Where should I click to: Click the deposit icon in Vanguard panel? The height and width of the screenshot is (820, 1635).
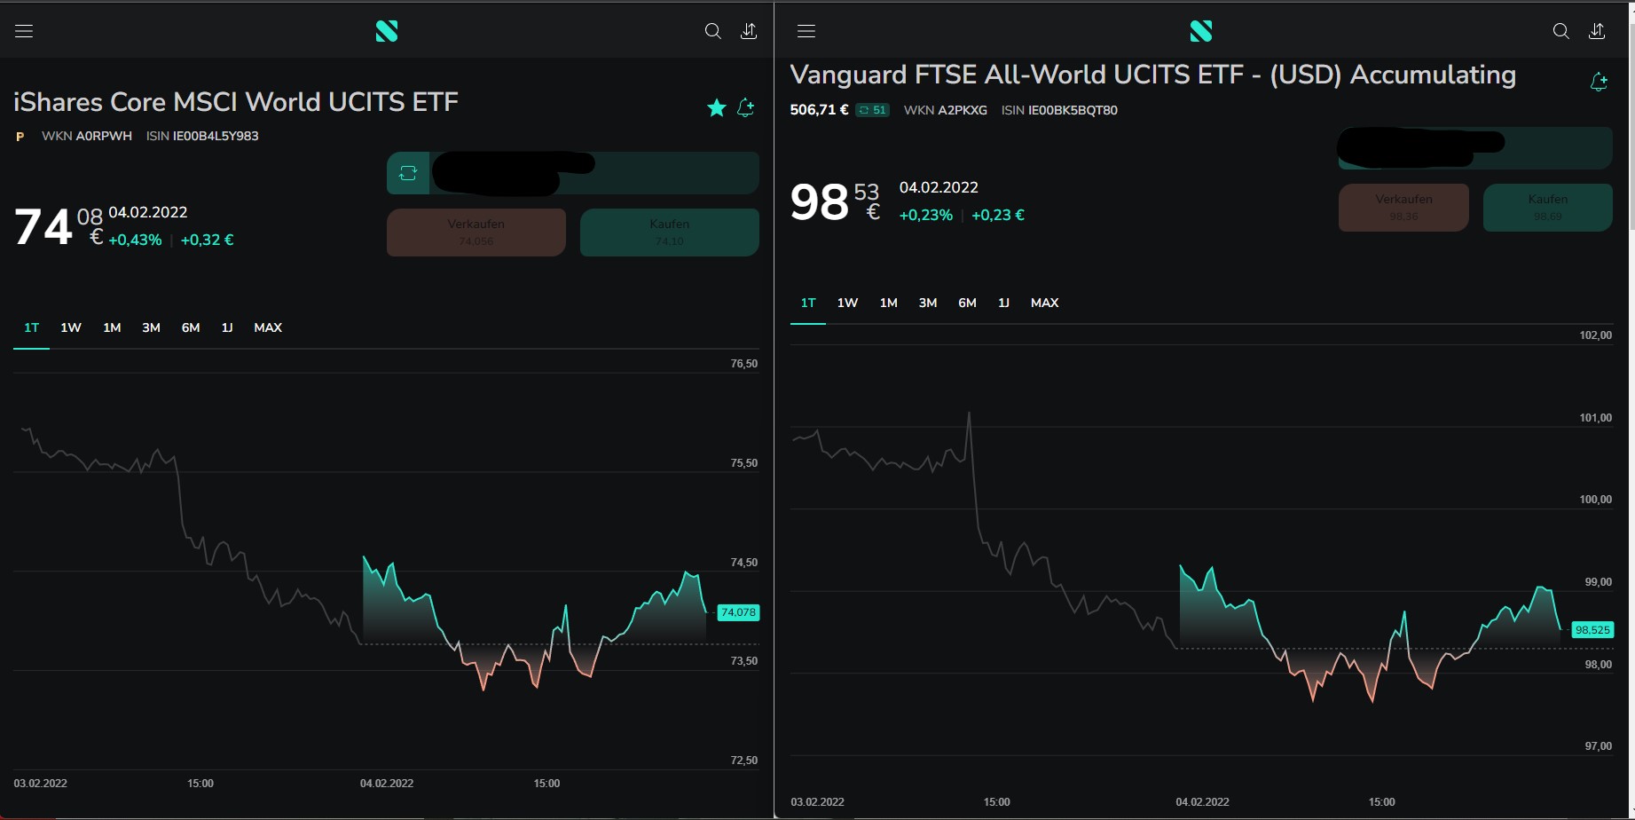[x=1597, y=31]
